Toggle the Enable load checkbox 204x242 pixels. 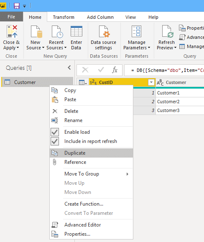click(x=55, y=132)
